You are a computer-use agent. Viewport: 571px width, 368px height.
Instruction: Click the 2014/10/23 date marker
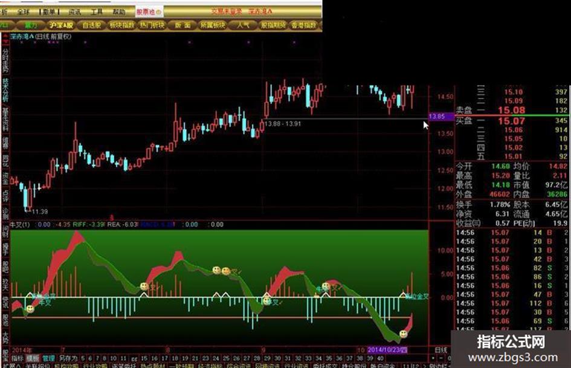[x=387, y=350]
